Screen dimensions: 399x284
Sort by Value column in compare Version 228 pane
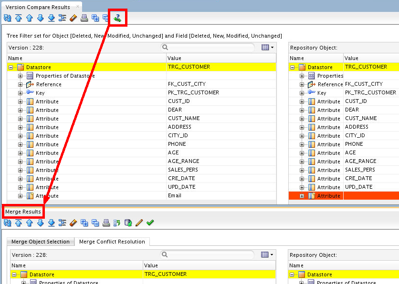click(221, 58)
